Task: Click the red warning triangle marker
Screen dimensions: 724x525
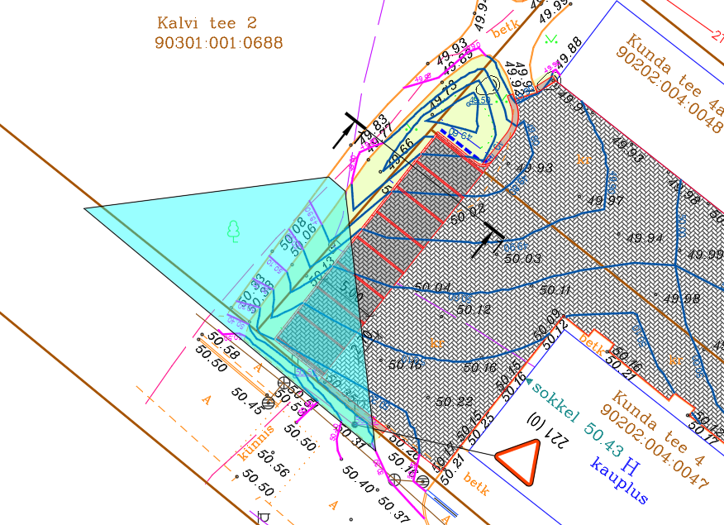Action: point(518,463)
